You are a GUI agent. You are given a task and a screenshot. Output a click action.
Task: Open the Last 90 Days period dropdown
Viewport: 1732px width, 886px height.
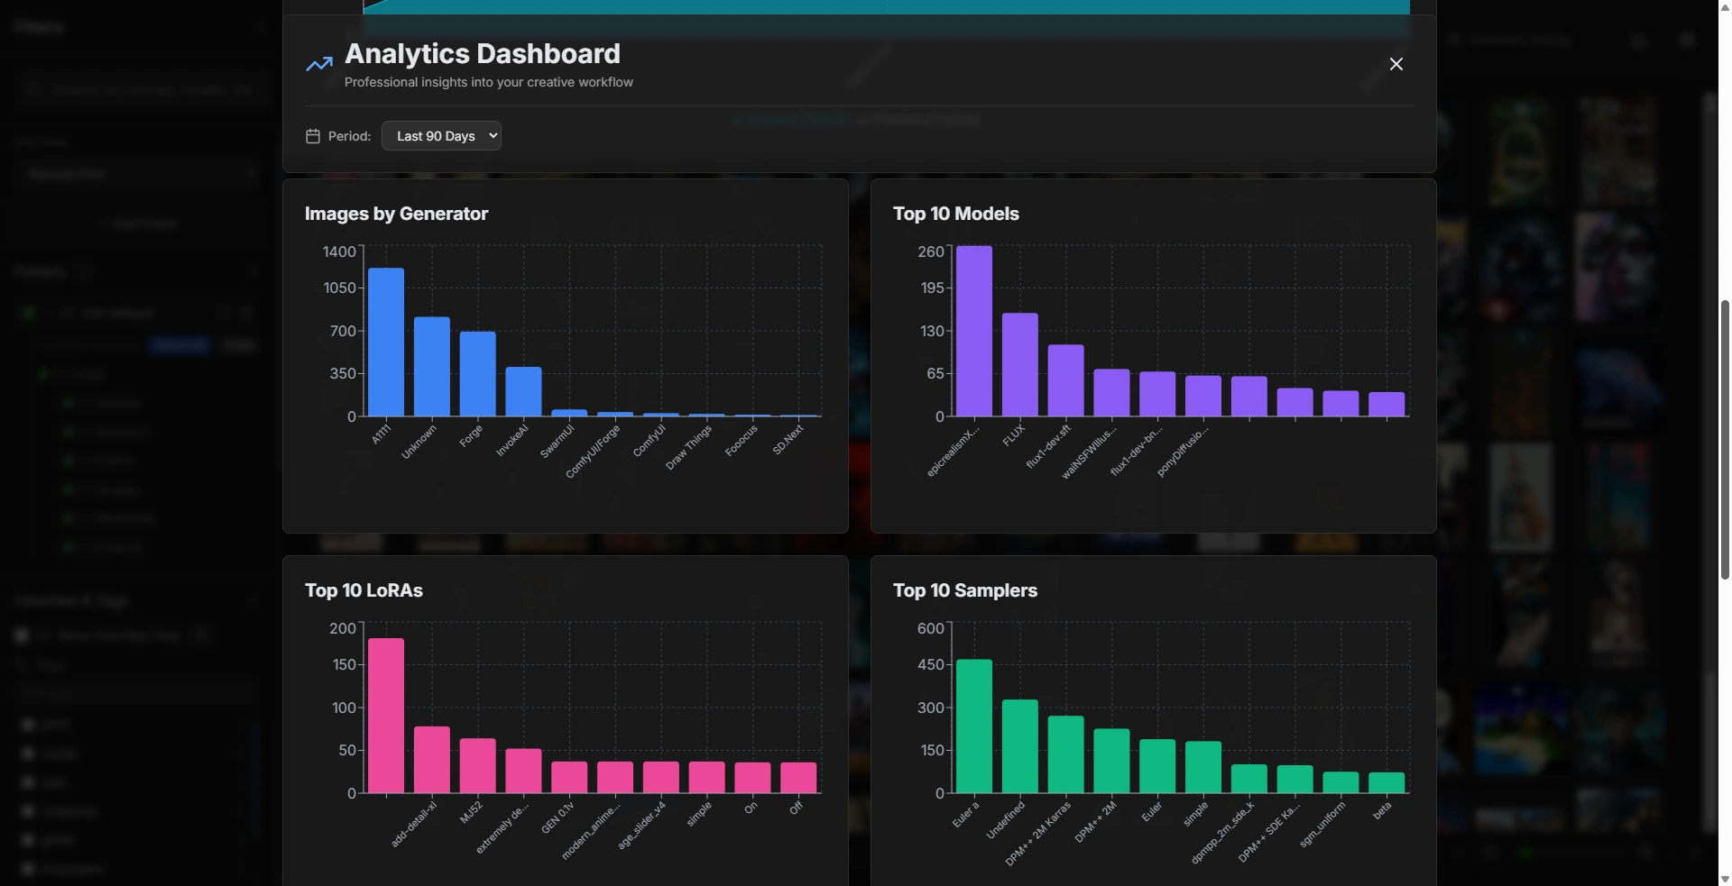click(441, 135)
